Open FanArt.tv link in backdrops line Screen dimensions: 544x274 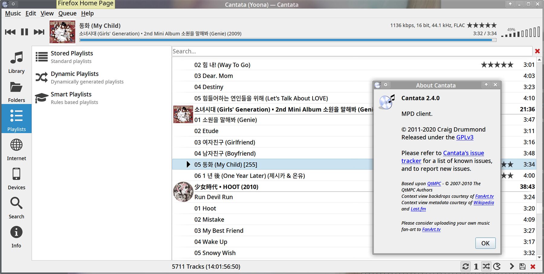pos(484,196)
